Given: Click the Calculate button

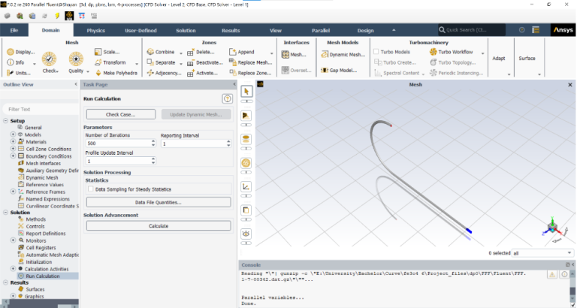Looking at the screenshot, I should coord(159,226).
